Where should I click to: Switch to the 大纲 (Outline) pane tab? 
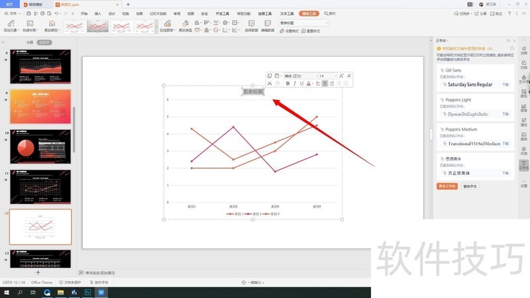30,42
